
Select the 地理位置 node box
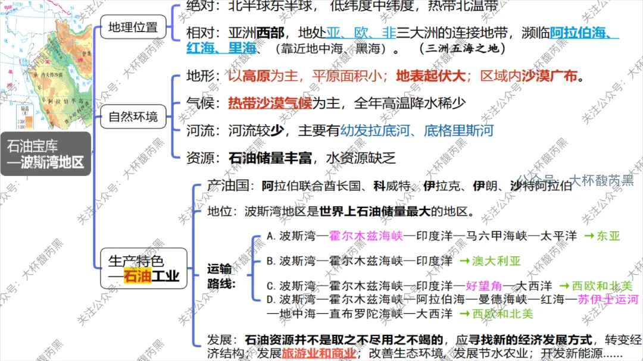(133, 26)
